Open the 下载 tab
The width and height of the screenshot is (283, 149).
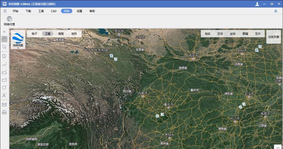[28, 11]
